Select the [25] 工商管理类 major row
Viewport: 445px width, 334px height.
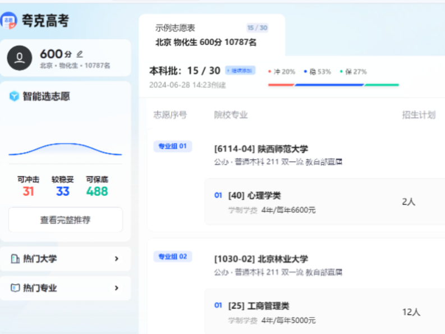point(325,312)
